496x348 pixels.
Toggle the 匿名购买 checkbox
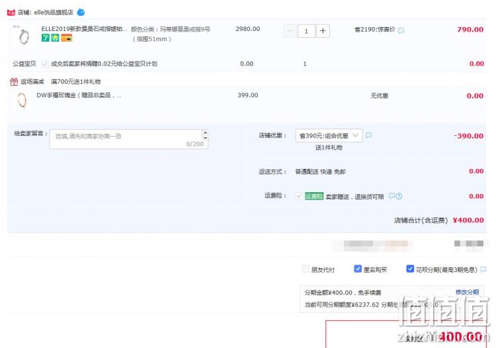click(x=357, y=269)
